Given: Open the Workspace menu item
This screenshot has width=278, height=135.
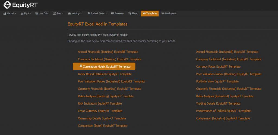Looking at the screenshot, I should [x=169, y=13].
